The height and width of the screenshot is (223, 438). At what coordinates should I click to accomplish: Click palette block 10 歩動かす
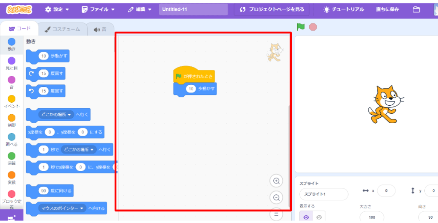click(47, 56)
